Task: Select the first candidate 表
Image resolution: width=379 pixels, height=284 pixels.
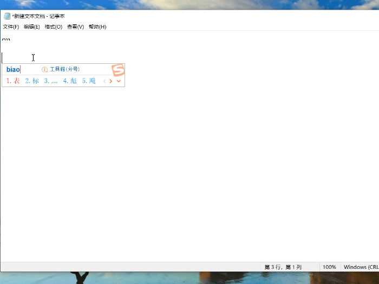Action: click(13, 81)
